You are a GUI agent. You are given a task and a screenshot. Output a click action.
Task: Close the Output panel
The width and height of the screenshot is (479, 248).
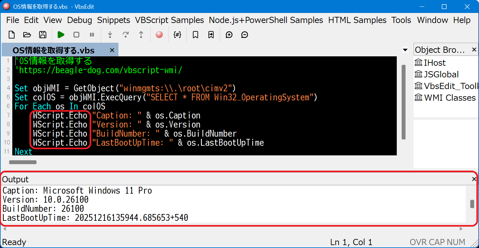point(474,179)
